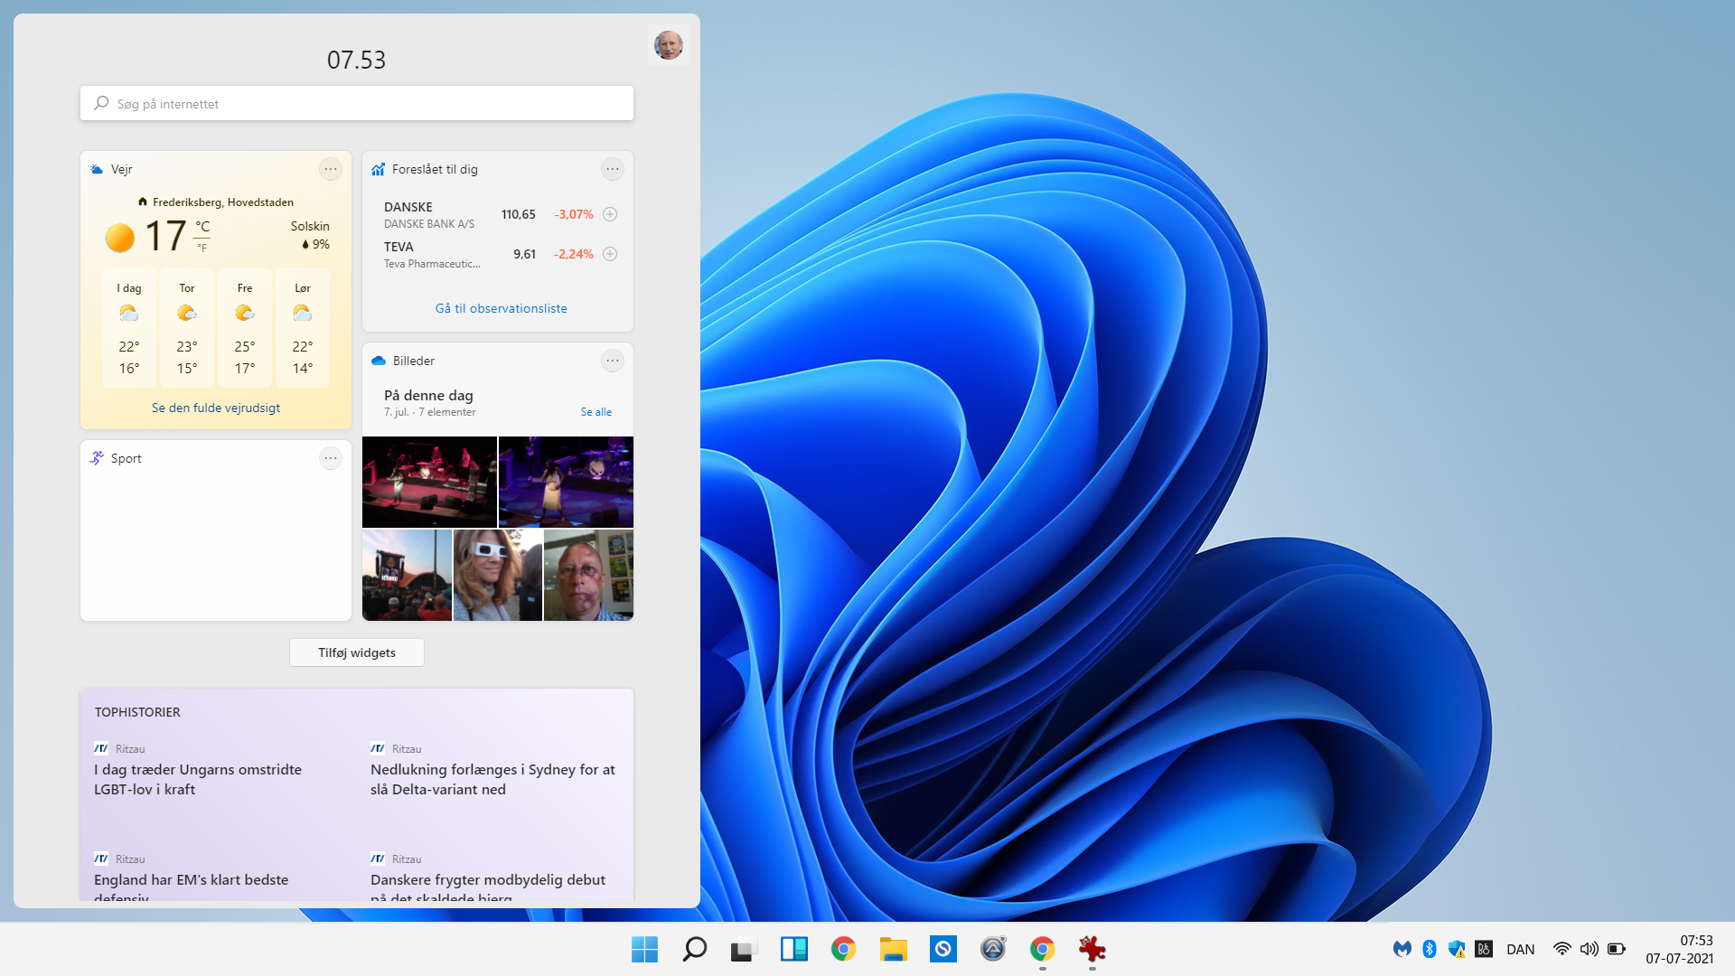Click the user profile avatar

669,45
